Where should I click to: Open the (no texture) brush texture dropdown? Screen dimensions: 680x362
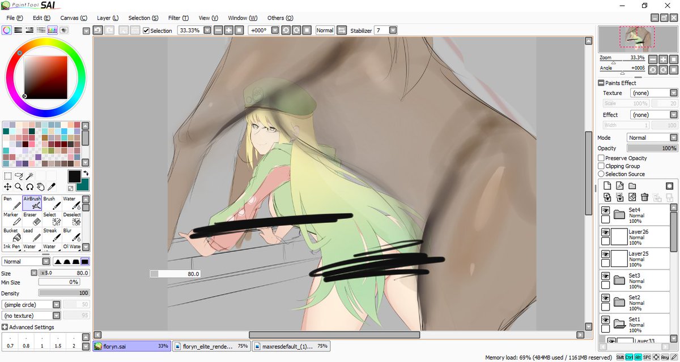click(31, 316)
